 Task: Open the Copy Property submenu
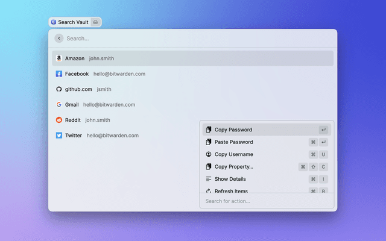(x=233, y=166)
